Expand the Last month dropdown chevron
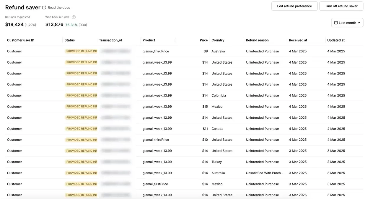Screen dimensions: 365x199 (x=359, y=23)
